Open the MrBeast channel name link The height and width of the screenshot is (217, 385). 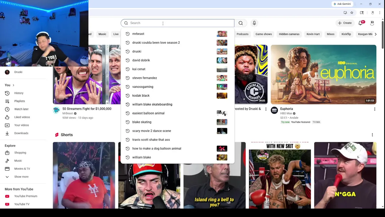(68, 113)
